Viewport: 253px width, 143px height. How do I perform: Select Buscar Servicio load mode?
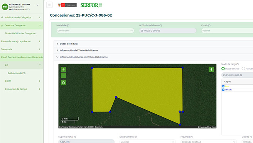pos(223,68)
